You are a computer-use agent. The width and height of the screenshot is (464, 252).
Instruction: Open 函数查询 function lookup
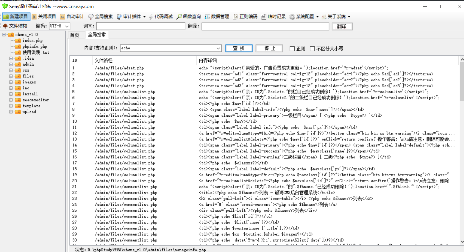coord(189,17)
